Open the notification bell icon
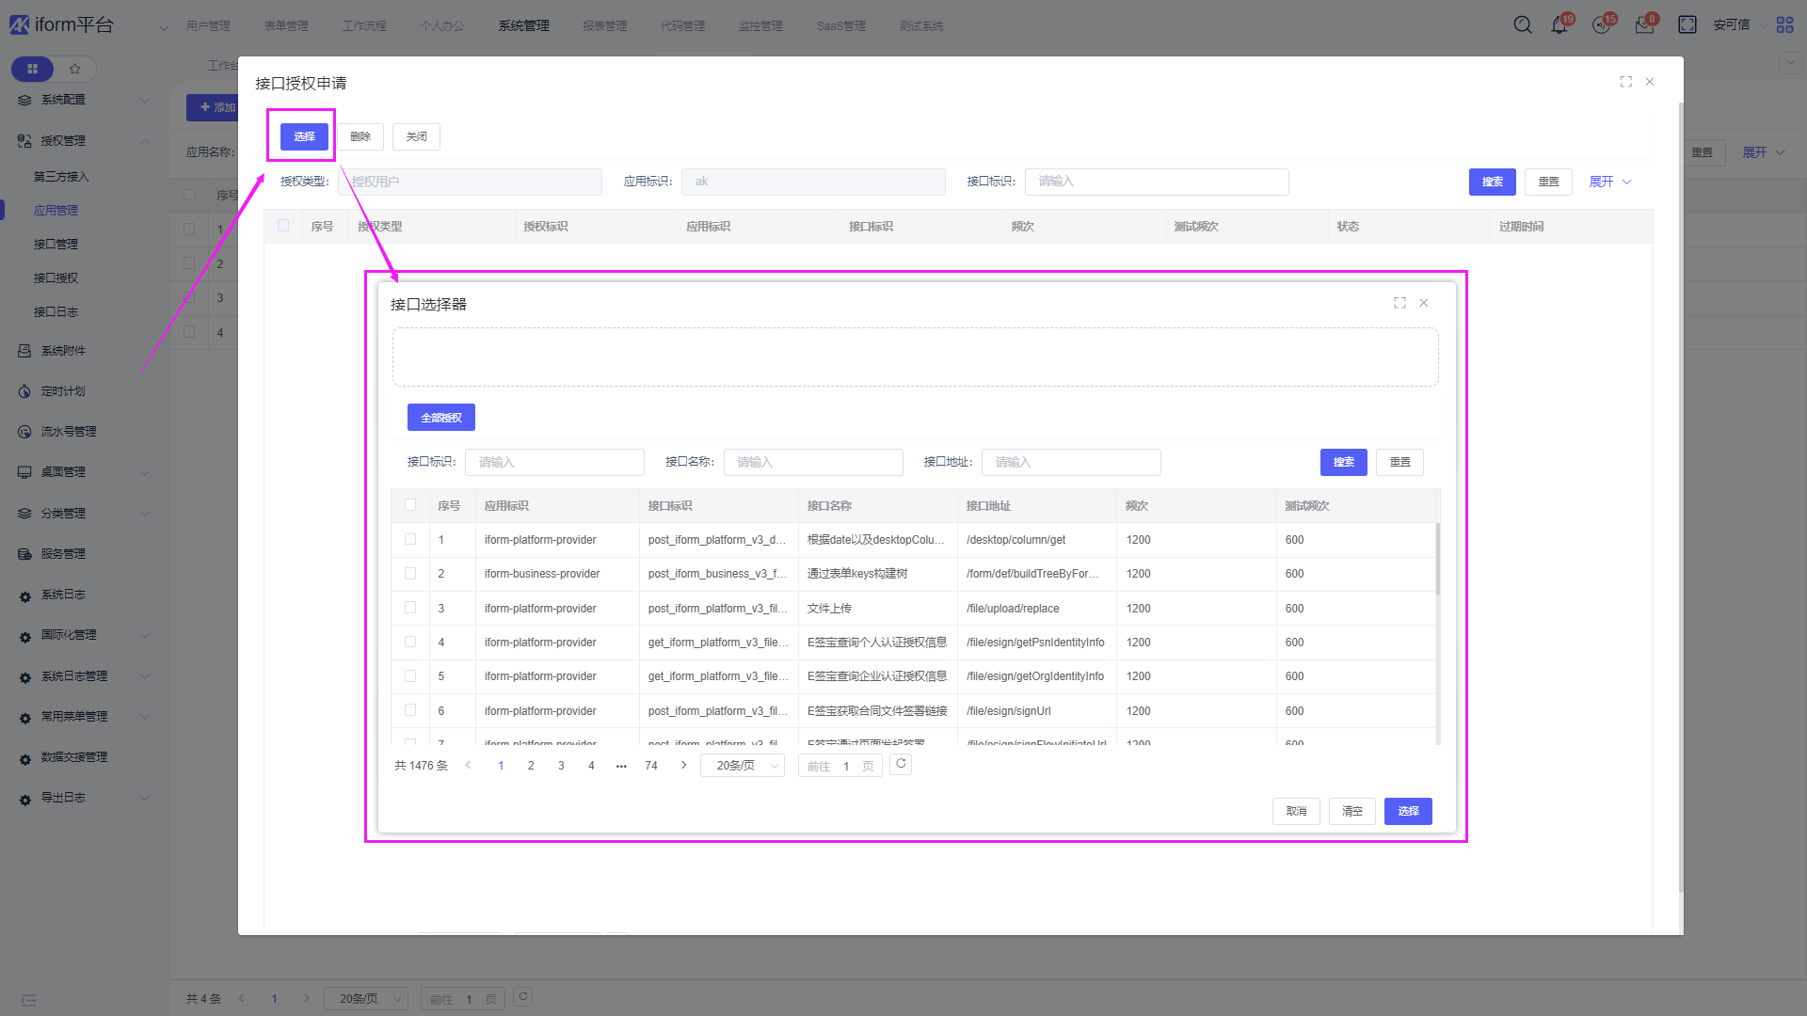The height and width of the screenshot is (1016, 1807). pos(1559,25)
